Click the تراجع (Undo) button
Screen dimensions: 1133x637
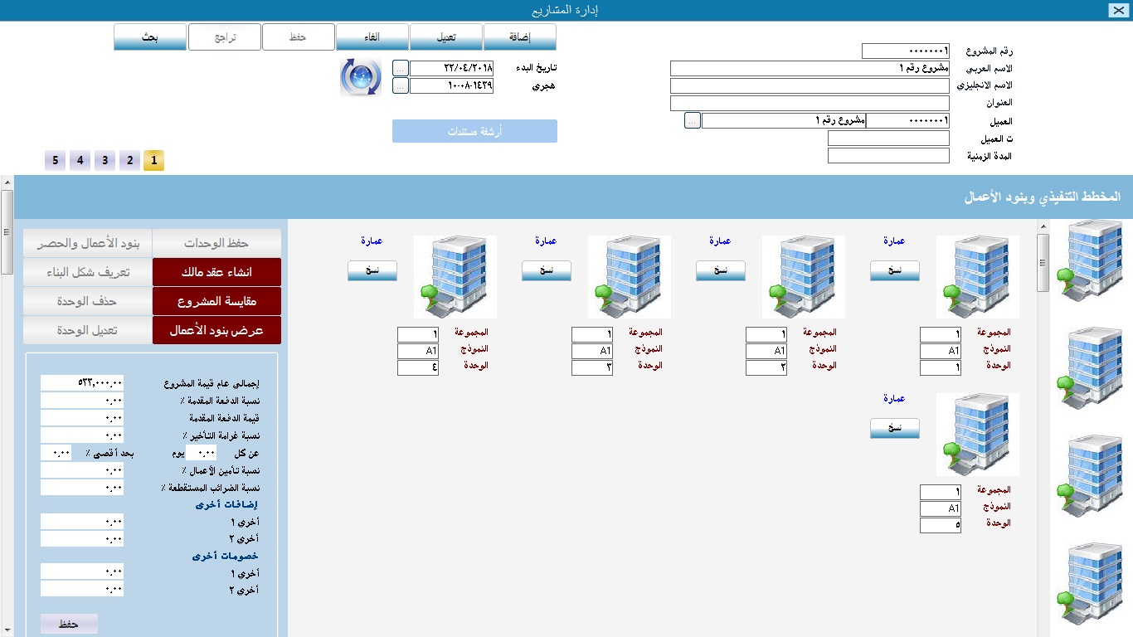tap(225, 37)
